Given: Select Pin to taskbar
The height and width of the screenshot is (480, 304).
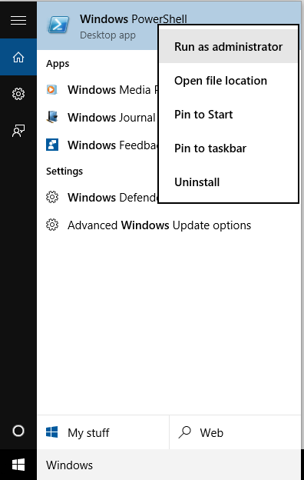Looking at the screenshot, I should (228, 148).
